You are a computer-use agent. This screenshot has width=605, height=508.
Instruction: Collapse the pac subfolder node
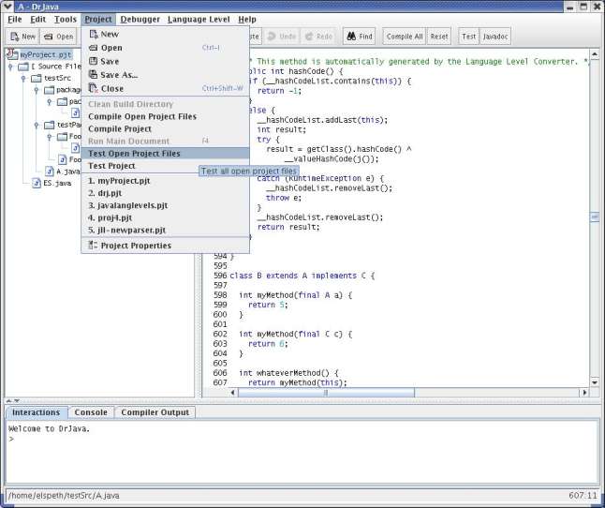pyautogui.click(x=49, y=101)
